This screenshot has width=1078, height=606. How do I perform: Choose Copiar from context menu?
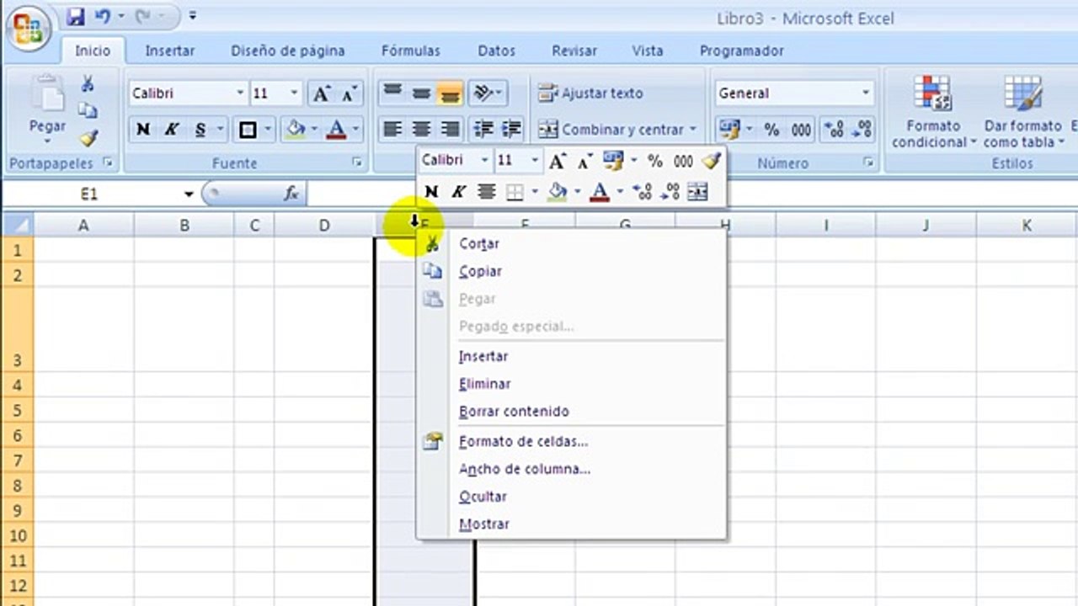(571, 271)
